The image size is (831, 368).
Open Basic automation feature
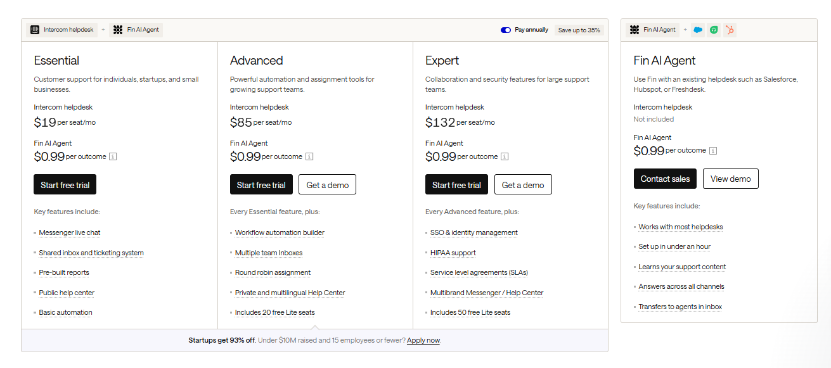[x=65, y=312]
